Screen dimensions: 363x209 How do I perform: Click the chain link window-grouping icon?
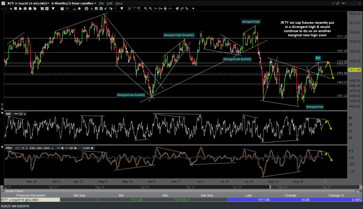[x=338, y=3]
